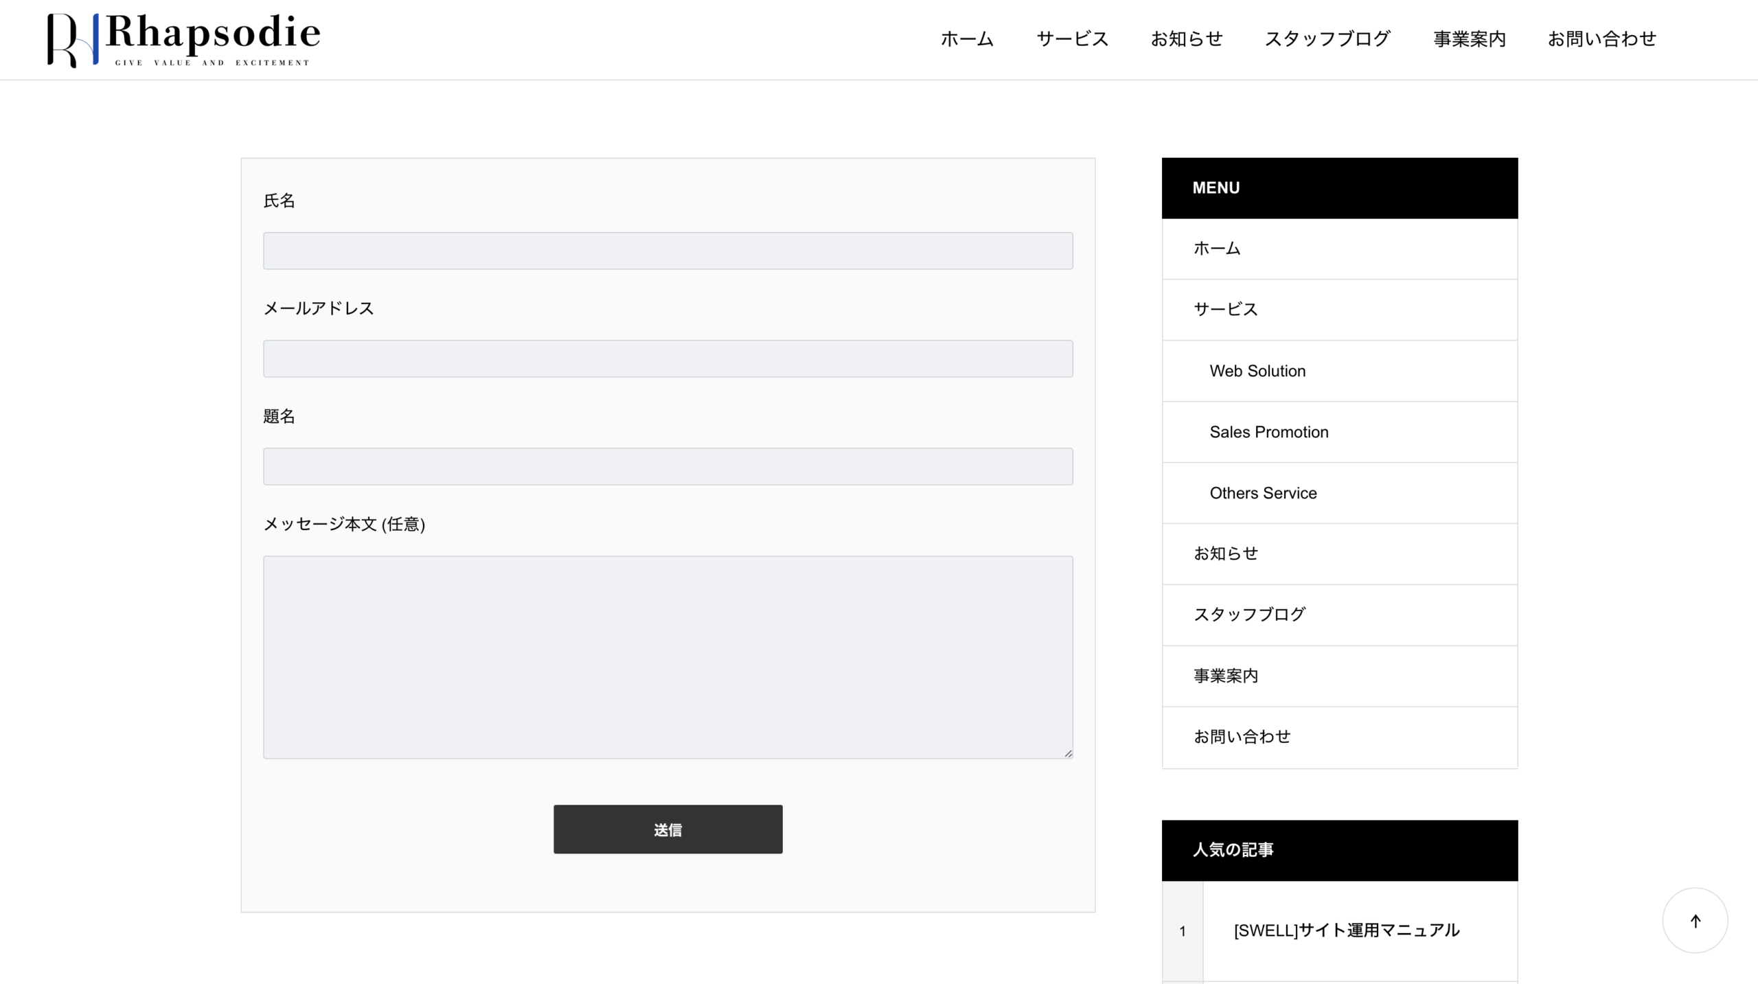Open ホーム in top navigation
1758x984 pixels.
967,39
